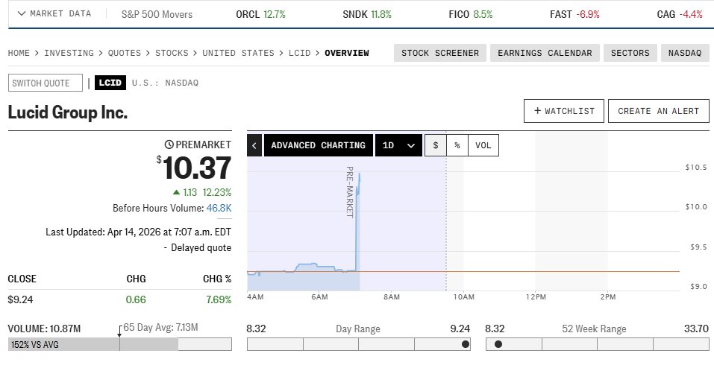
Task: Show the VOL chart view
Action: [483, 145]
